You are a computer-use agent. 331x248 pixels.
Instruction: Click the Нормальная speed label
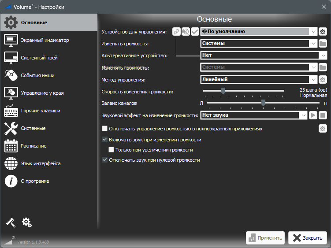(x=314, y=96)
